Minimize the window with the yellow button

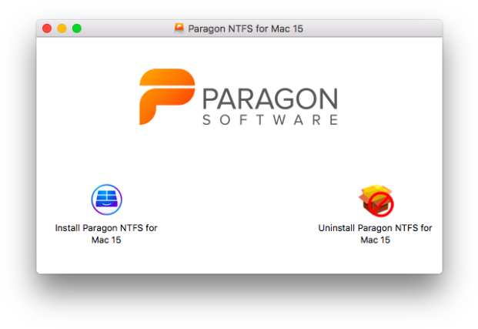[x=62, y=29]
